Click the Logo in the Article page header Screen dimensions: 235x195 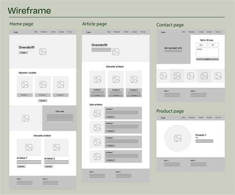coord(88,32)
